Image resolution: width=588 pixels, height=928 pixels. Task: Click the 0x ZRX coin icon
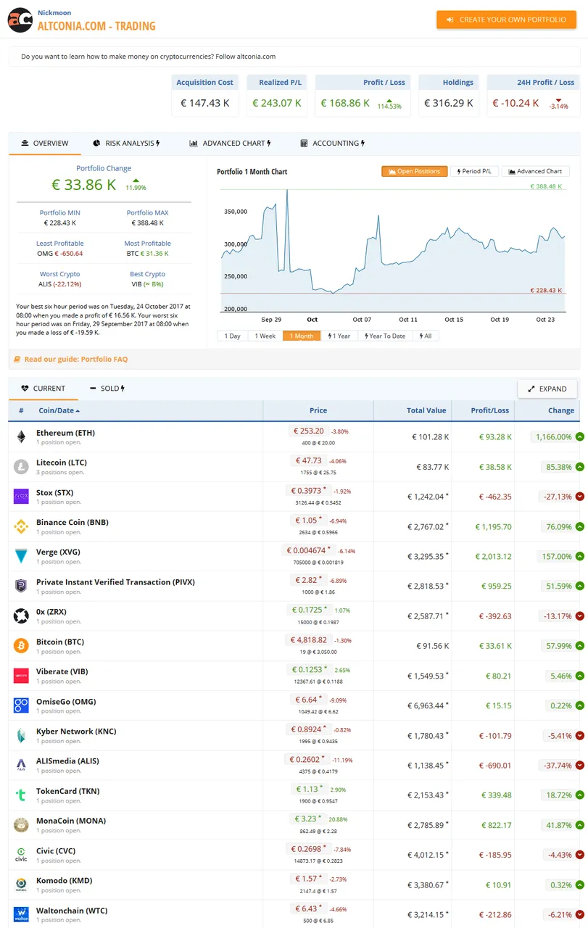21,616
